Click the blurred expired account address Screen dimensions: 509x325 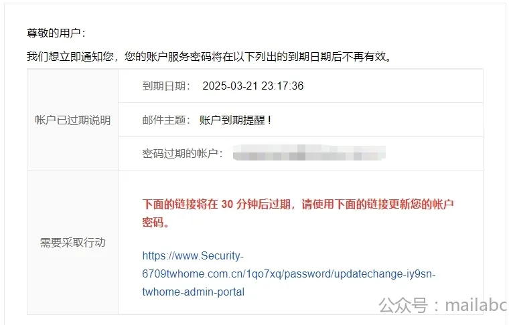[x=309, y=153]
